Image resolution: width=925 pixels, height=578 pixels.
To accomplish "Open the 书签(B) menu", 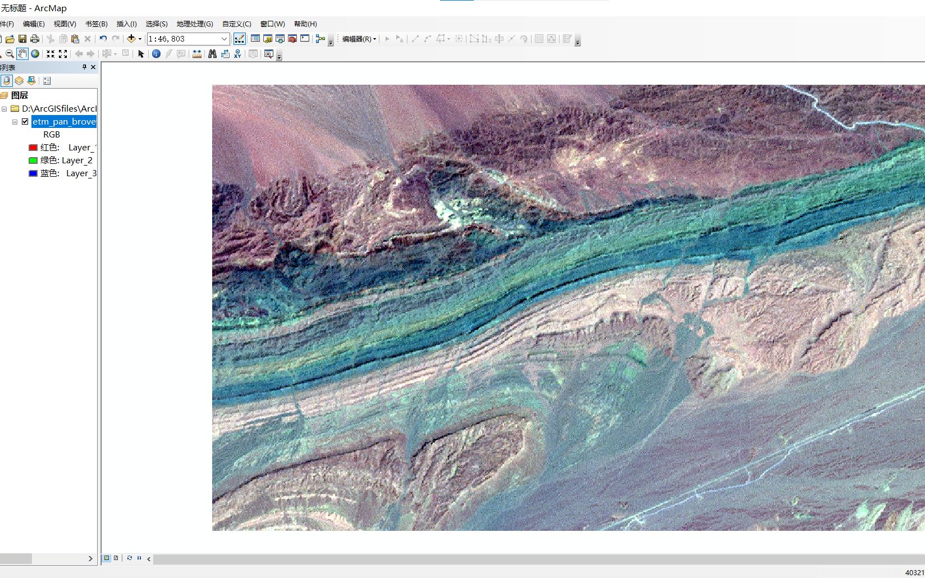I will point(97,24).
